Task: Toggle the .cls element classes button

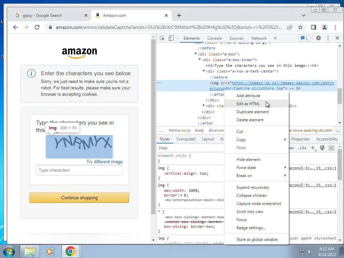Action: click(x=302, y=148)
